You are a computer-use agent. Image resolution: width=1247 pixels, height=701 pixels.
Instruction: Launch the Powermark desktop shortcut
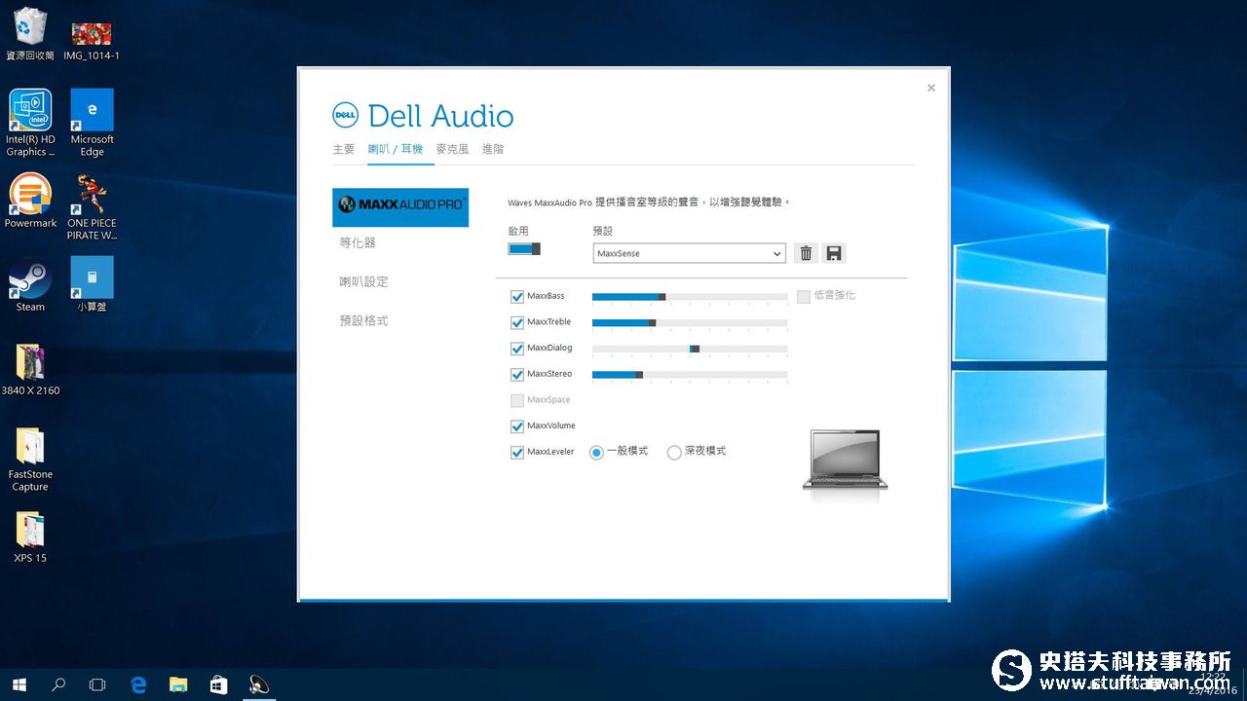30,201
